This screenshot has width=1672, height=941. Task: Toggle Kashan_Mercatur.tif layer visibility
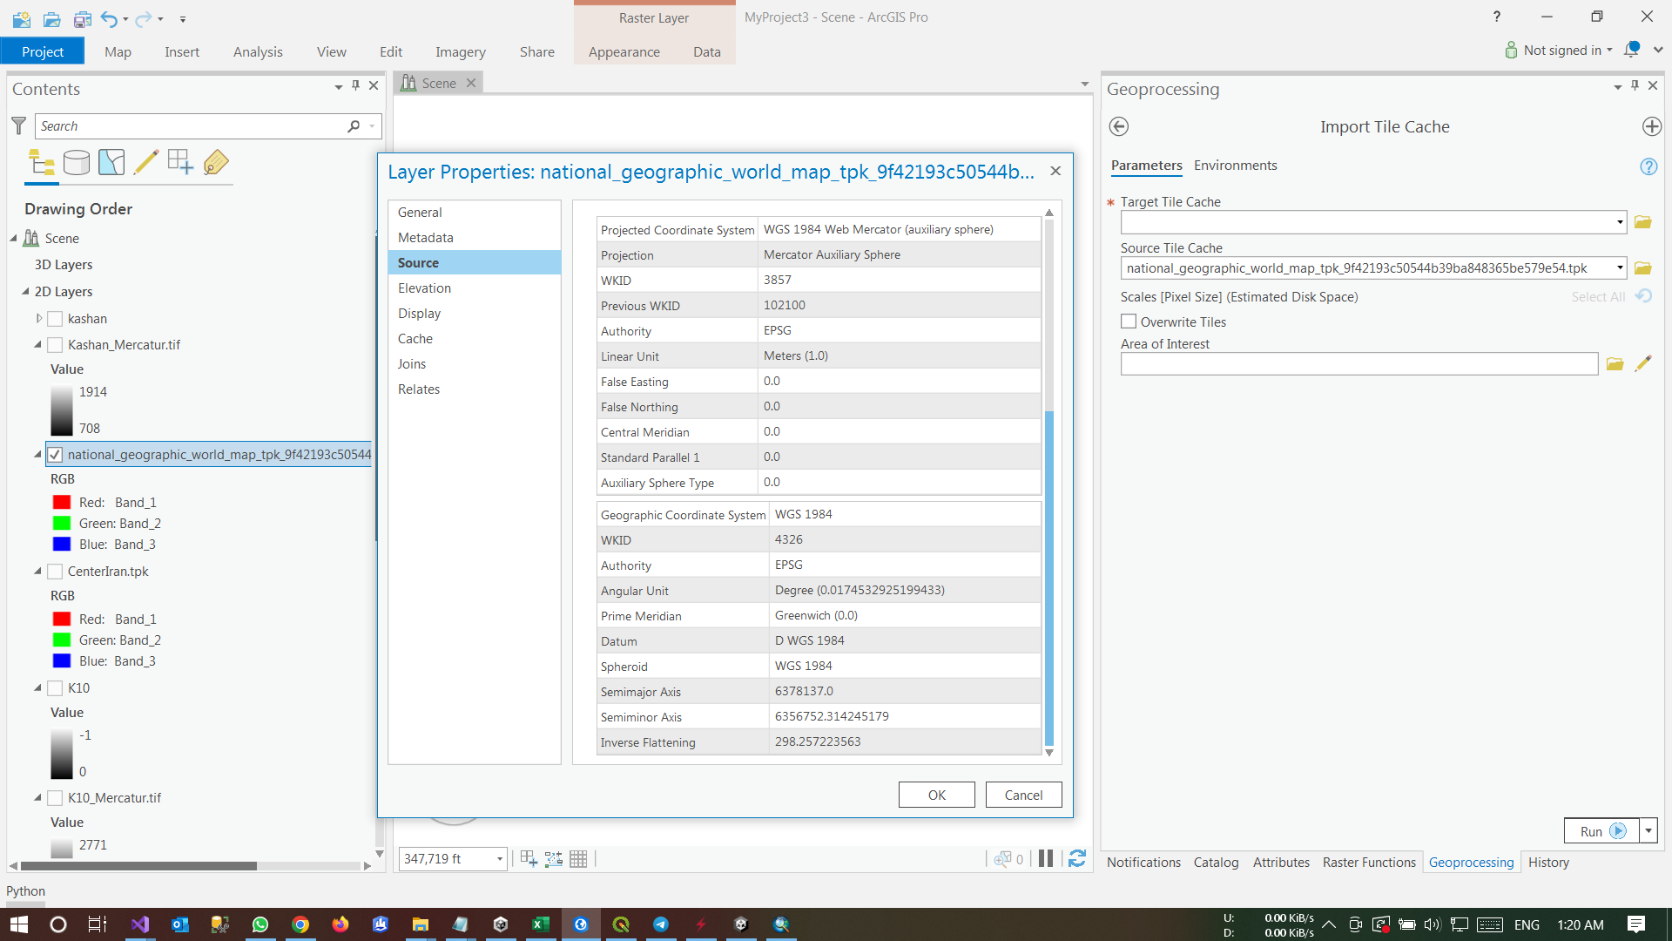pos(55,345)
